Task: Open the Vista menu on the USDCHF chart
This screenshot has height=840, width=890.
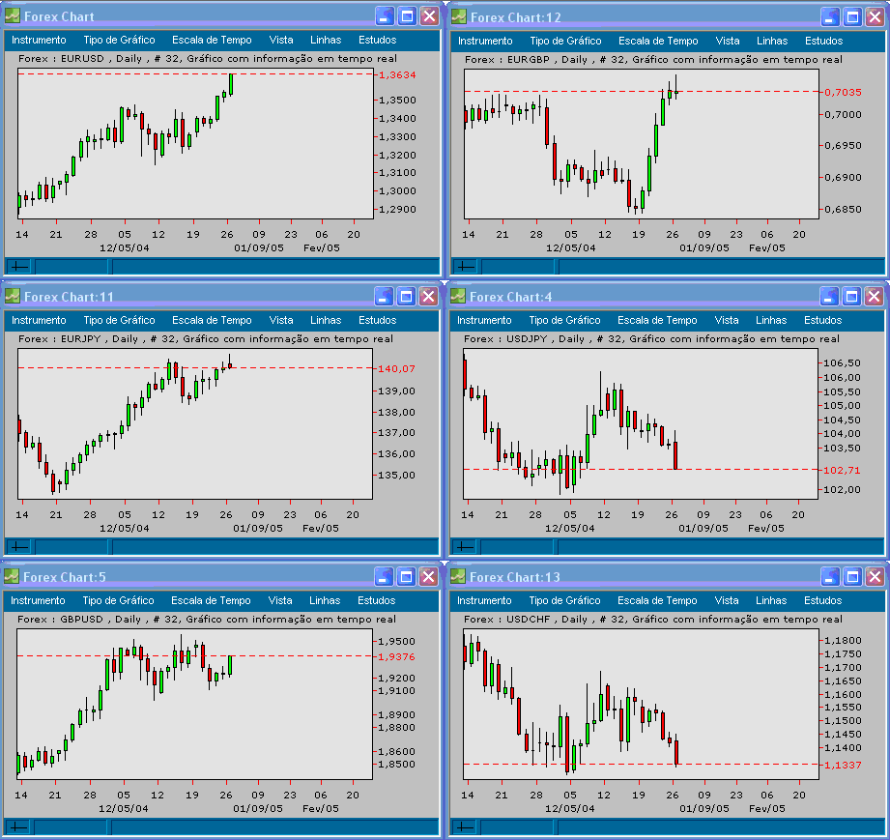Action: pos(727,600)
